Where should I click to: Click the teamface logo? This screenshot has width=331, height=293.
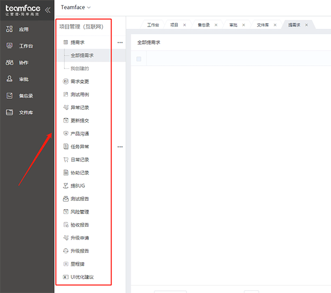pyautogui.click(x=23, y=10)
